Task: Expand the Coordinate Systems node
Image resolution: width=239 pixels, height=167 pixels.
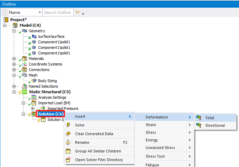Action: pos(14,64)
